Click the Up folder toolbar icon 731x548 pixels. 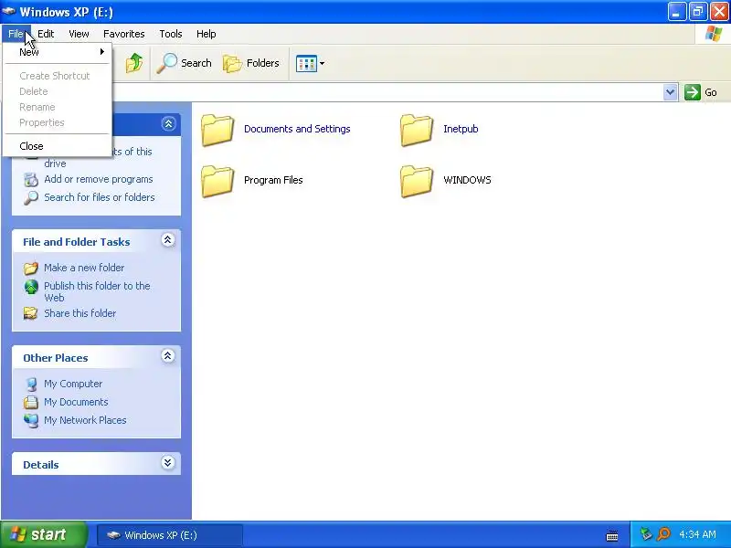[x=134, y=63]
